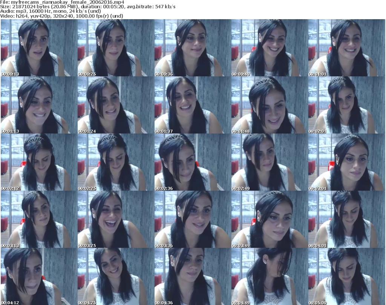Click the File name line in the header

coord(62,2)
